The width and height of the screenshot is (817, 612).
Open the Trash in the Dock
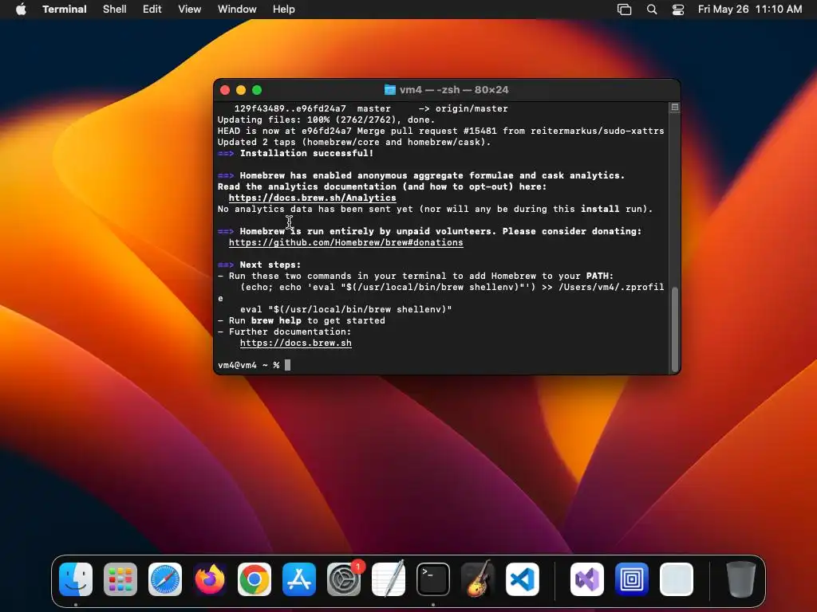point(741,579)
